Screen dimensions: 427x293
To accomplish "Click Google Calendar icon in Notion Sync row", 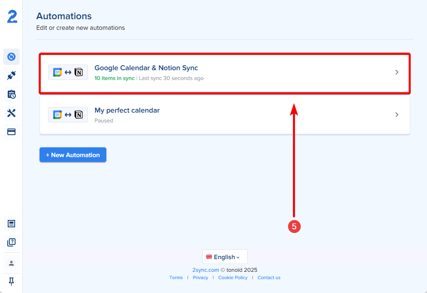I will click(x=57, y=72).
